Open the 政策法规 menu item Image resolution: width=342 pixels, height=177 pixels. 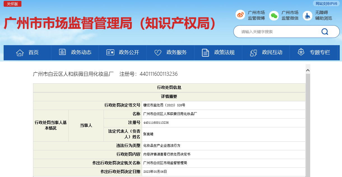point(224,52)
